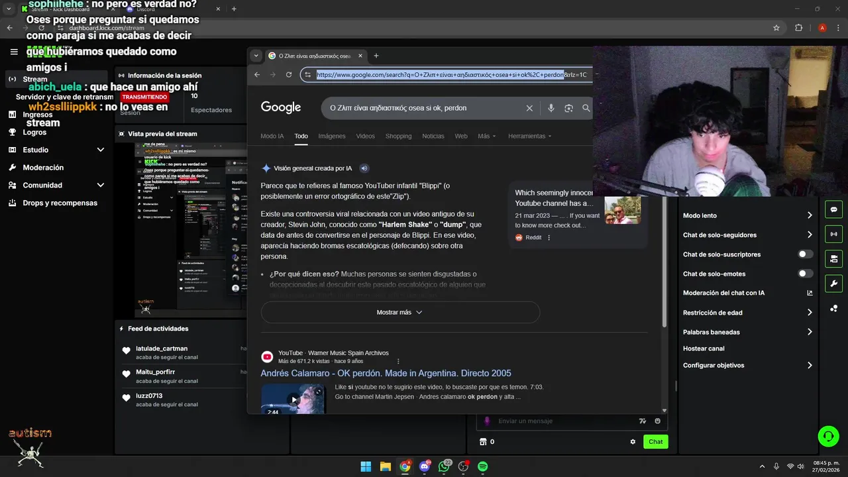The height and width of the screenshot is (477, 848).
Task: Open tab search dropdown in Google window
Action: click(x=256, y=56)
